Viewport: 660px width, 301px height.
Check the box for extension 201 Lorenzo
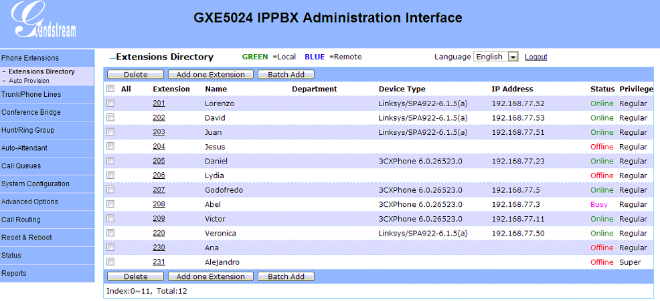point(110,103)
